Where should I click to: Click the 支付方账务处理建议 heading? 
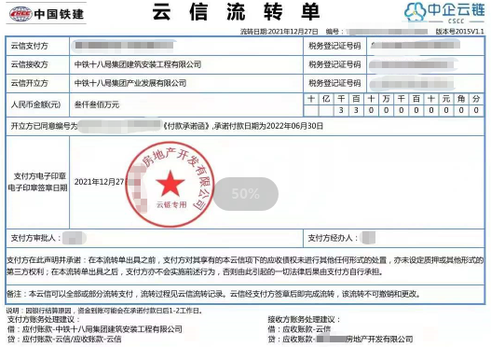click(44, 319)
